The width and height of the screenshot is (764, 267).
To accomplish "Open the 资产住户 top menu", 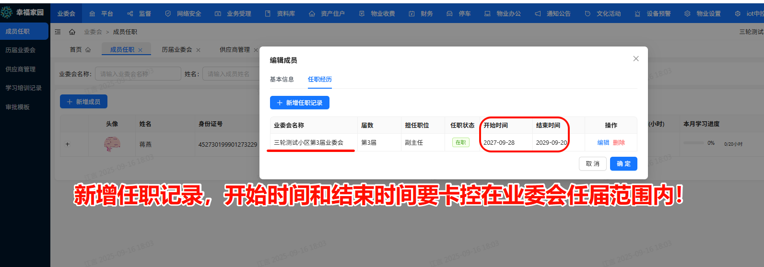I will [327, 13].
